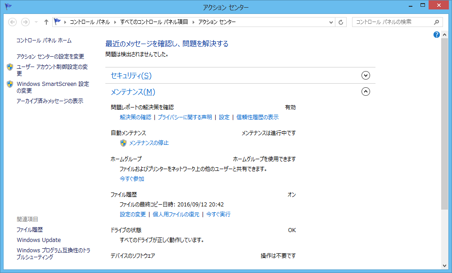This screenshot has height=273, width=452.
Task: Click 設定の変更 under ファイル履歴
Action: [x=133, y=215]
